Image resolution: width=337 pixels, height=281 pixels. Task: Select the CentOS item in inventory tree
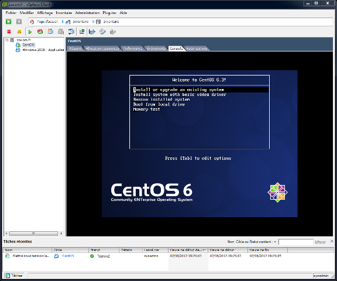click(x=28, y=45)
